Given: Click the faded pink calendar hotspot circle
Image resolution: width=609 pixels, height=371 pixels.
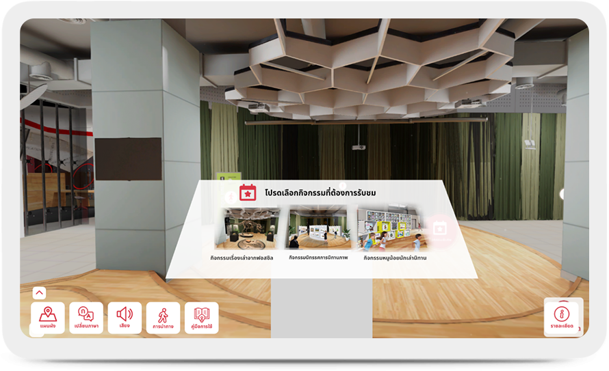Looking at the screenshot, I should point(439,228).
